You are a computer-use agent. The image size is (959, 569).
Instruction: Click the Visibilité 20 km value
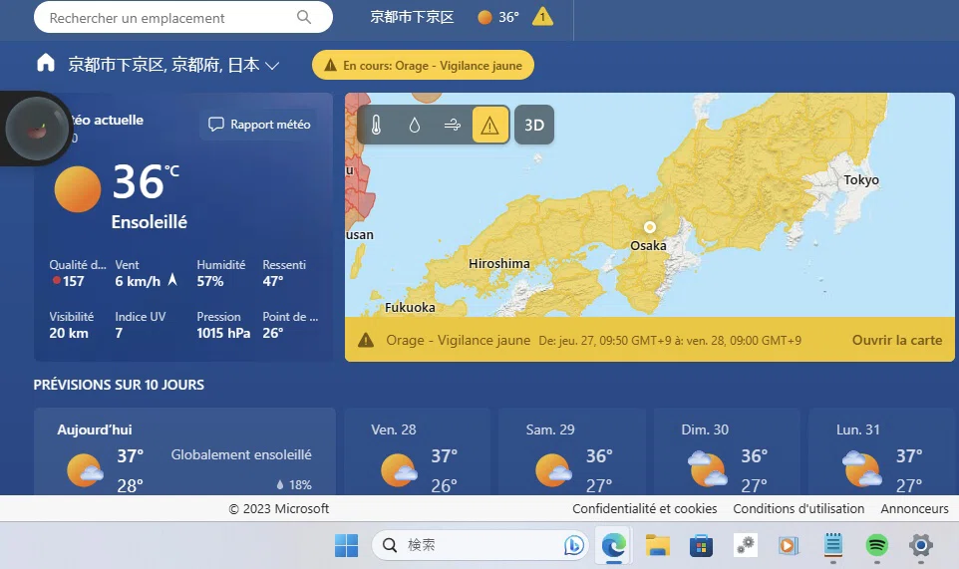coord(69,333)
